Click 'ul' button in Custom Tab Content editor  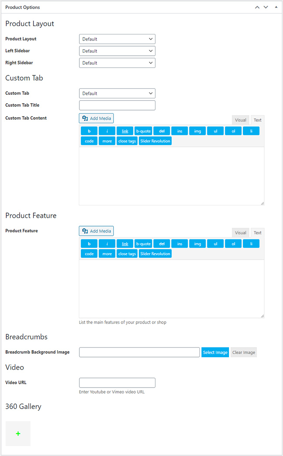[x=216, y=131]
